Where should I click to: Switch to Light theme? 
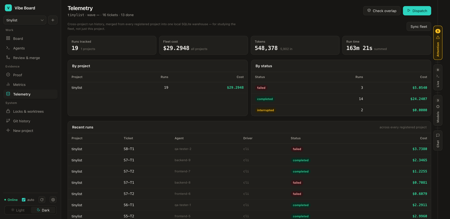pos(18,210)
